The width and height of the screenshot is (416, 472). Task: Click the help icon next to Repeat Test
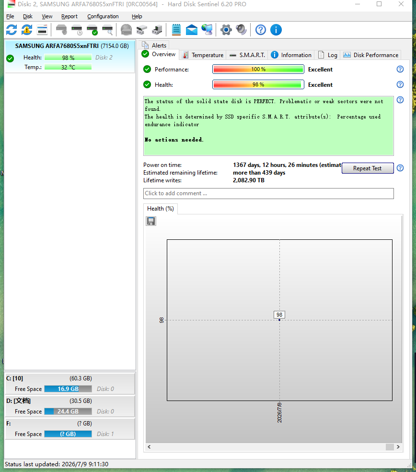pos(400,168)
